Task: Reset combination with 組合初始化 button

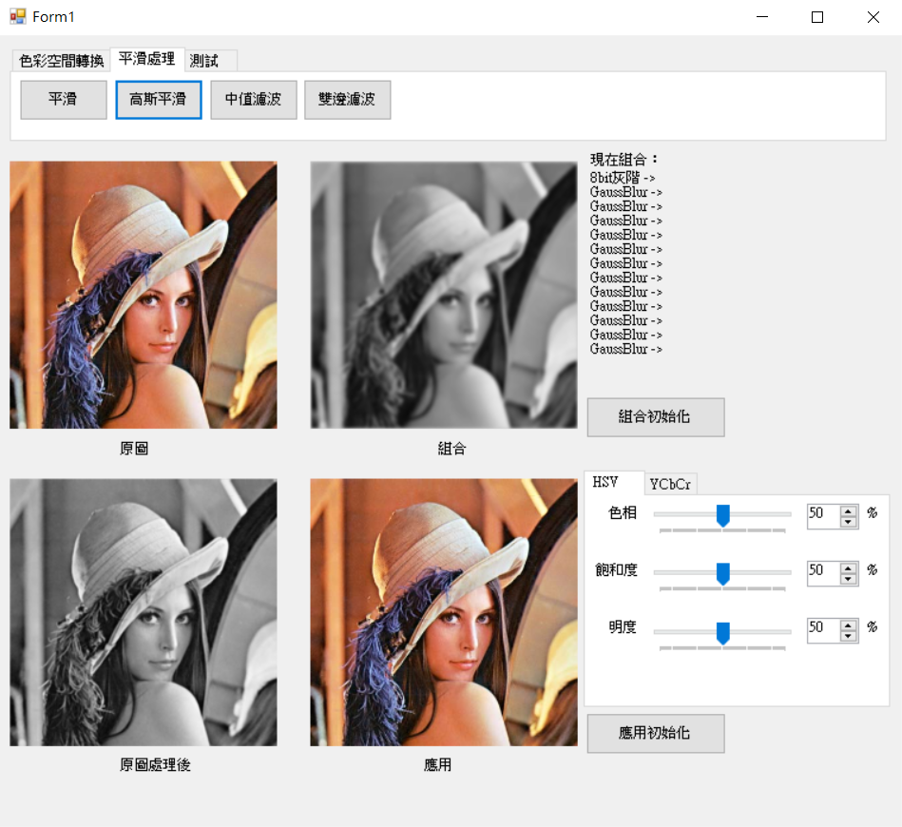Action: coord(655,416)
